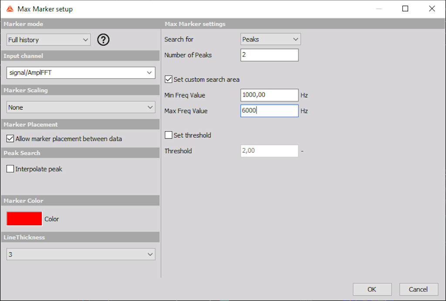Open the Full history marker mode dropdown
Image resolution: width=446 pixels, height=301 pixels.
(49, 40)
